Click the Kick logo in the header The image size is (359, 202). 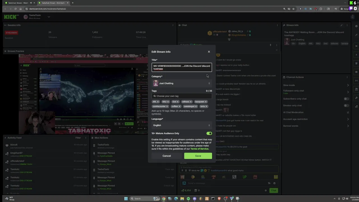click(12, 17)
